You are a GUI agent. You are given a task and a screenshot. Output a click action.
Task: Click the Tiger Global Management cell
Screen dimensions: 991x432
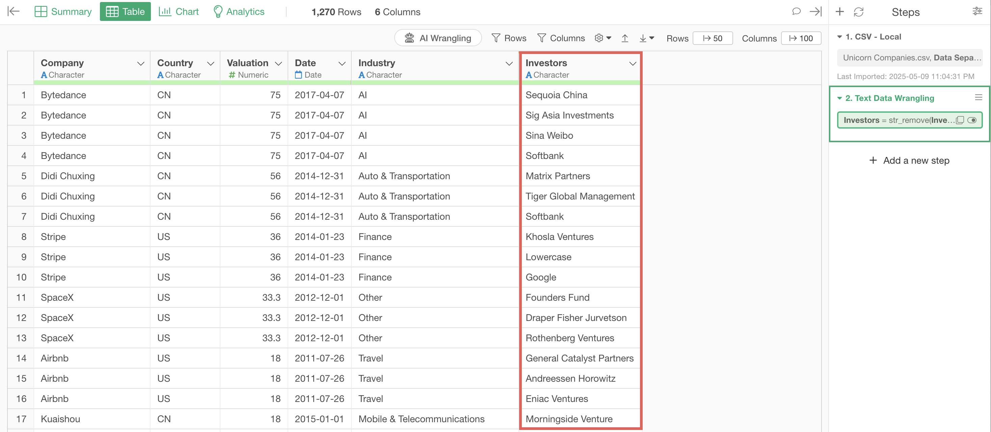[581, 196]
